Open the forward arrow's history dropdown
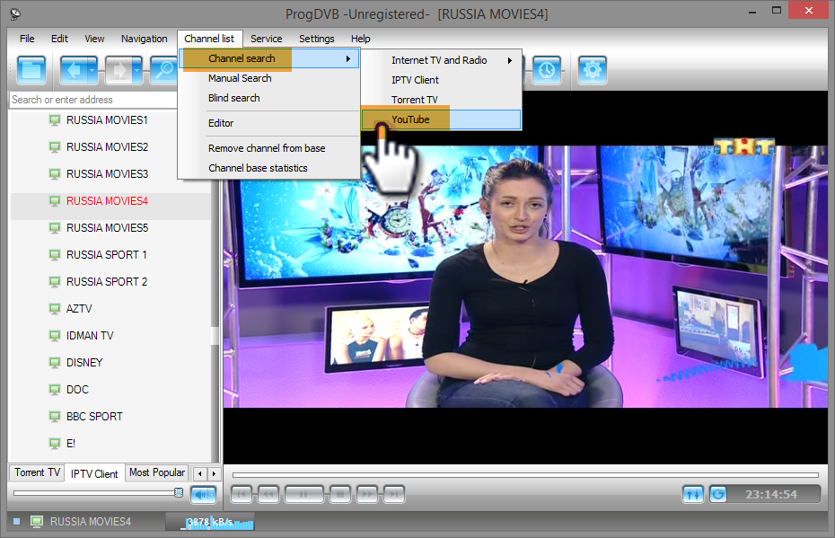The width and height of the screenshot is (835, 538). [x=137, y=70]
